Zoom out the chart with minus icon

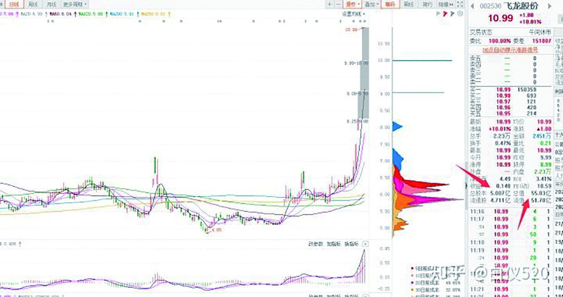click(338, 4)
